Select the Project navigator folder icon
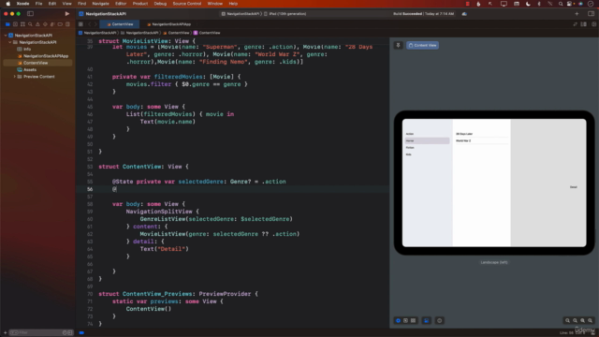The width and height of the screenshot is (599, 337). [x=7, y=24]
